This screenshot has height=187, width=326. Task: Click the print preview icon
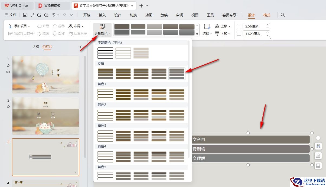46,15
